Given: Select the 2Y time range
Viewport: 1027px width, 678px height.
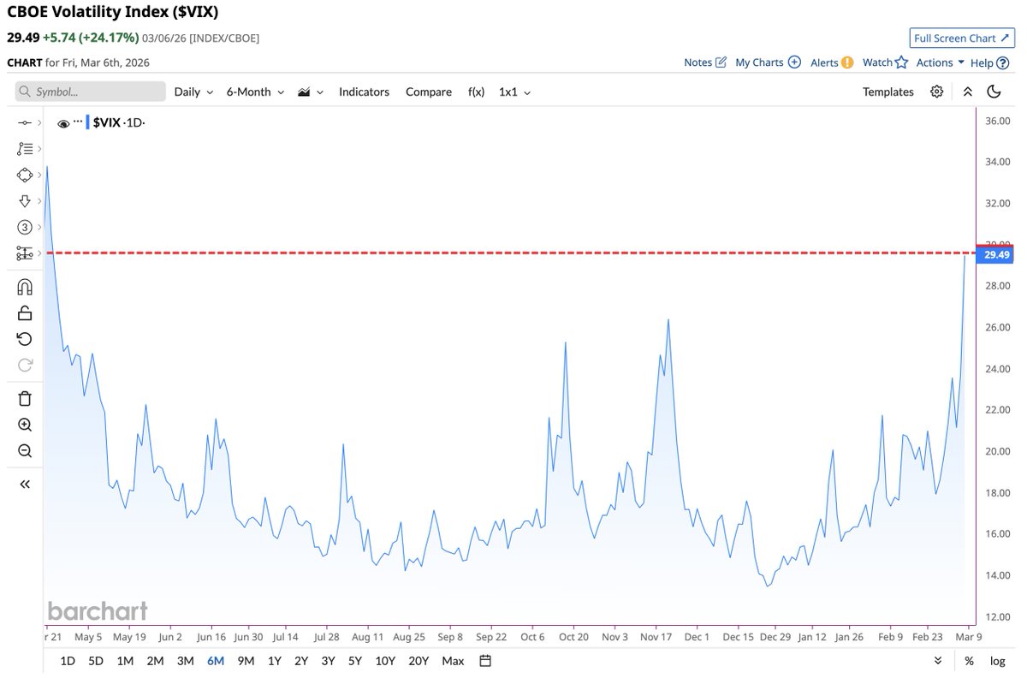Looking at the screenshot, I should pyautogui.click(x=301, y=660).
